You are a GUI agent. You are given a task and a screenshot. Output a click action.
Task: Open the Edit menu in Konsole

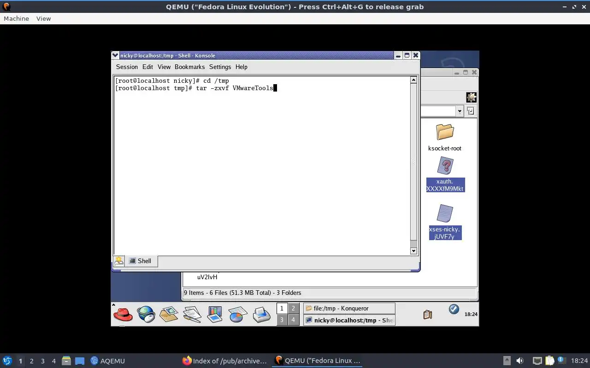click(x=147, y=67)
